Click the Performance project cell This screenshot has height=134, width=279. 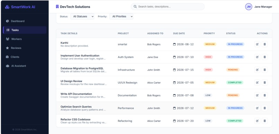pos(125,108)
